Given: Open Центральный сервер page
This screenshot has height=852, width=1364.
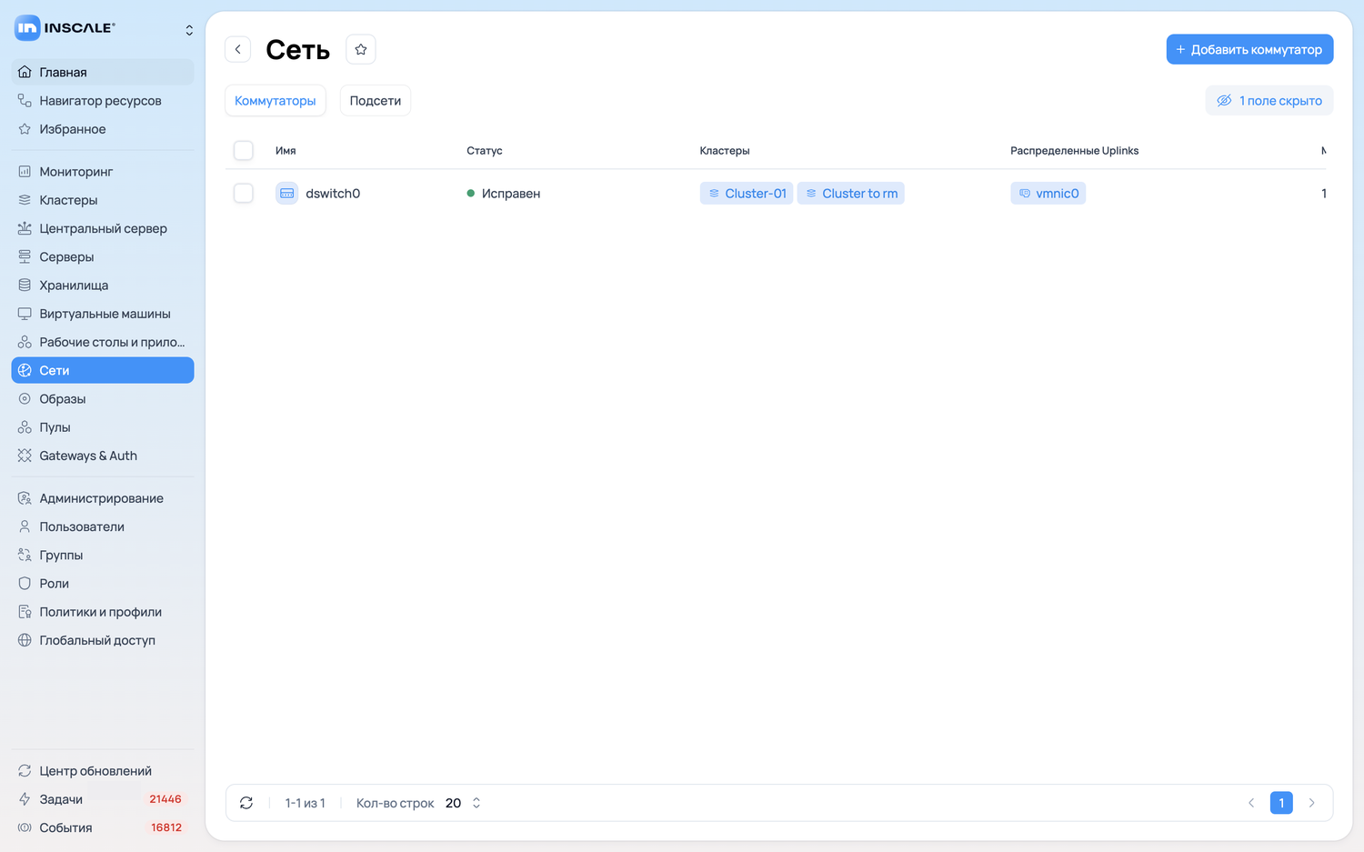Looking at the screenshot, I should click(103, 228).
